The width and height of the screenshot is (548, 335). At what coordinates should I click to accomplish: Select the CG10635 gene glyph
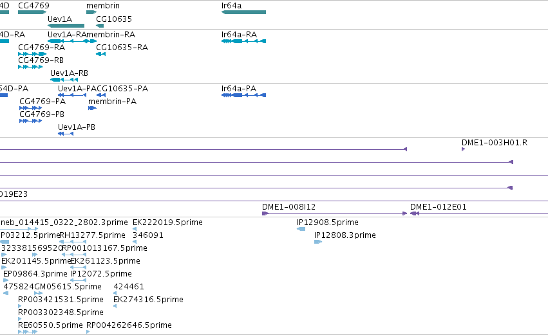(100, 26)
